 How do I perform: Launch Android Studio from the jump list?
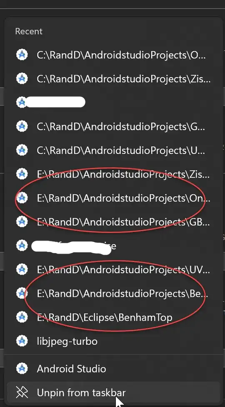click(x=114, y=369)
